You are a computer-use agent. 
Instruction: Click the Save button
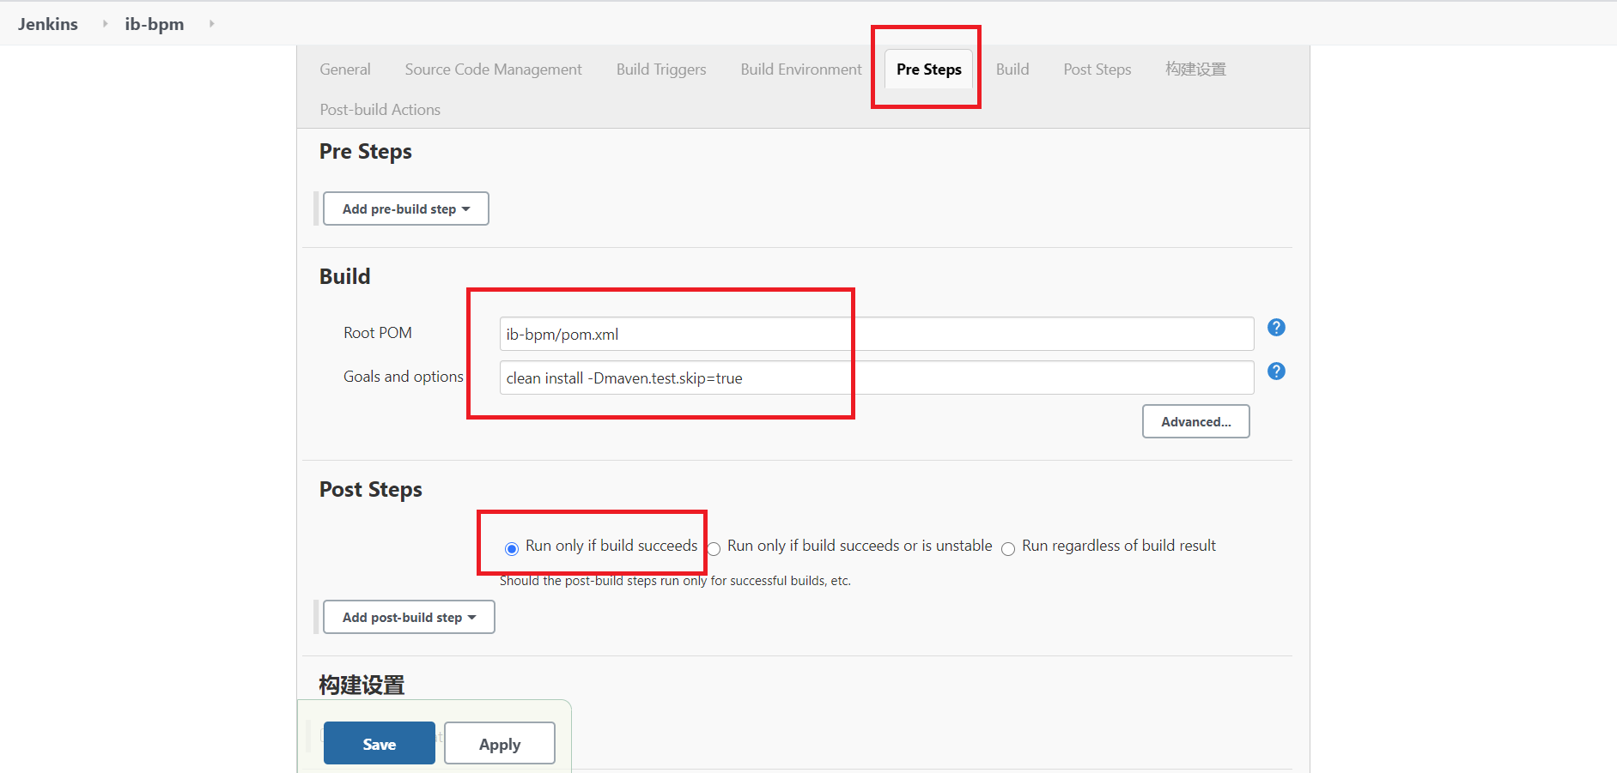[x=380, y=743]
